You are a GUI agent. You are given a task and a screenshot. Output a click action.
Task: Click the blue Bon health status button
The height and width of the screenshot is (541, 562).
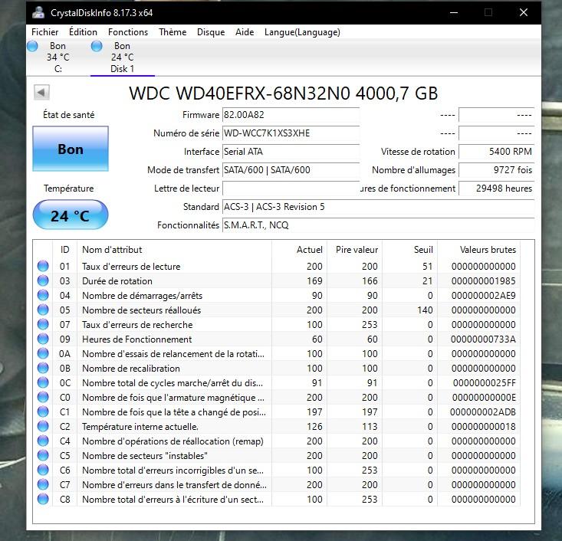click(71, 149)
